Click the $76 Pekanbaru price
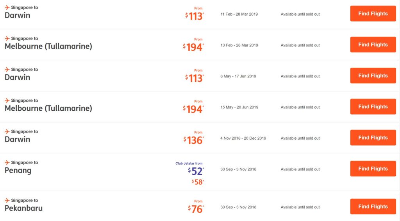Image resolution: width=400 pixels, height=221 pixels. coord(196,209)
